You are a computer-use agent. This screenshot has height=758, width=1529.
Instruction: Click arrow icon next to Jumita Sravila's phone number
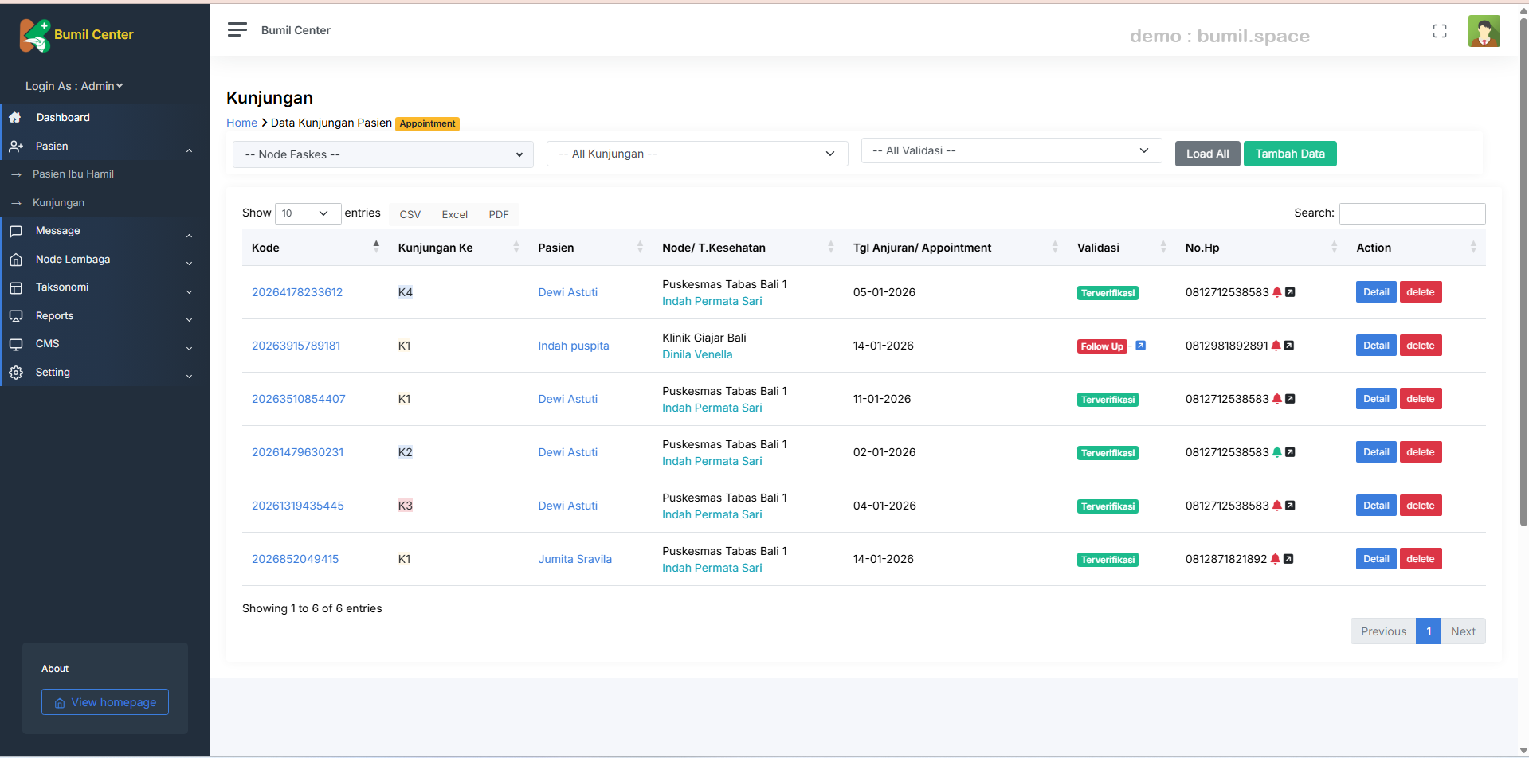(1288, 559)
